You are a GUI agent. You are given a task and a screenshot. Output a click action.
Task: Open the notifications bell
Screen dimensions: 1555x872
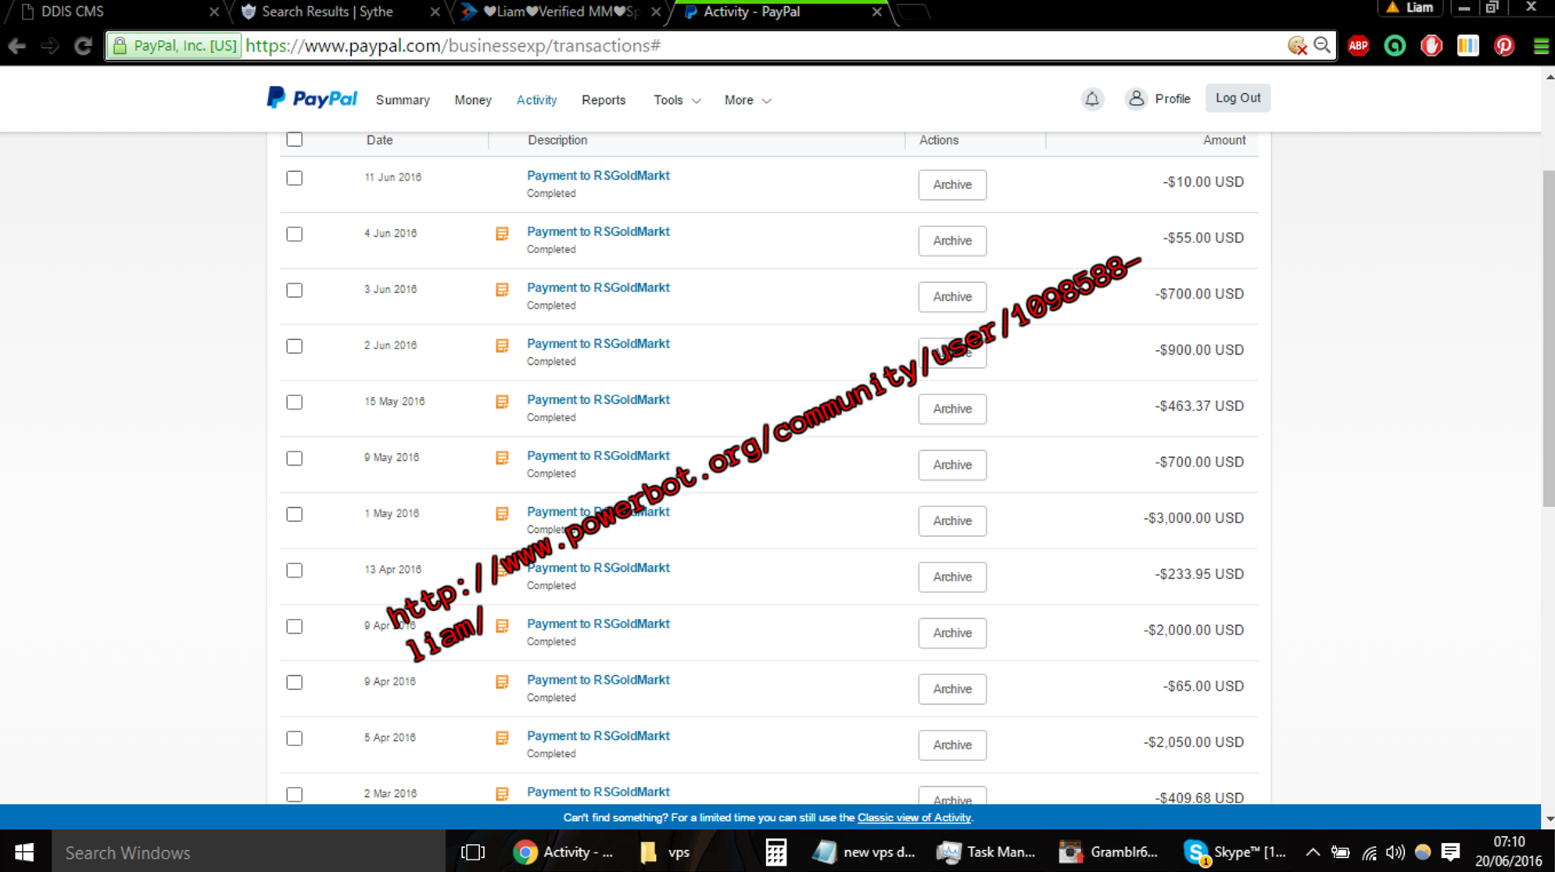click(x=1092, y=99)
